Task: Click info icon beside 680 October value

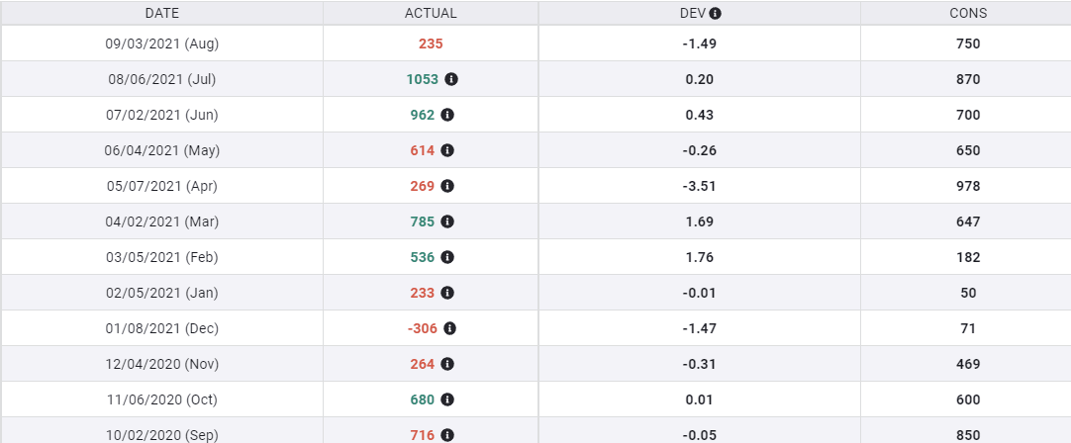Action: (447, 399)
